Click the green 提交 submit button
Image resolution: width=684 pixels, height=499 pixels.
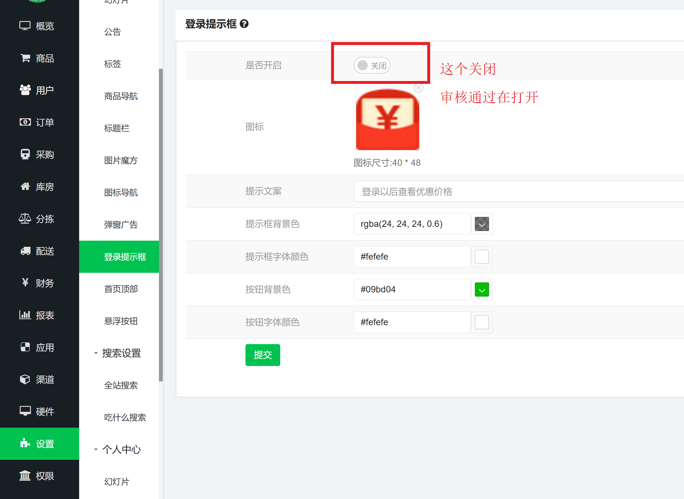[263, 355]
